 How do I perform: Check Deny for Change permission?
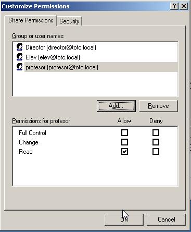pyautogui.click(x=156, y=142)
